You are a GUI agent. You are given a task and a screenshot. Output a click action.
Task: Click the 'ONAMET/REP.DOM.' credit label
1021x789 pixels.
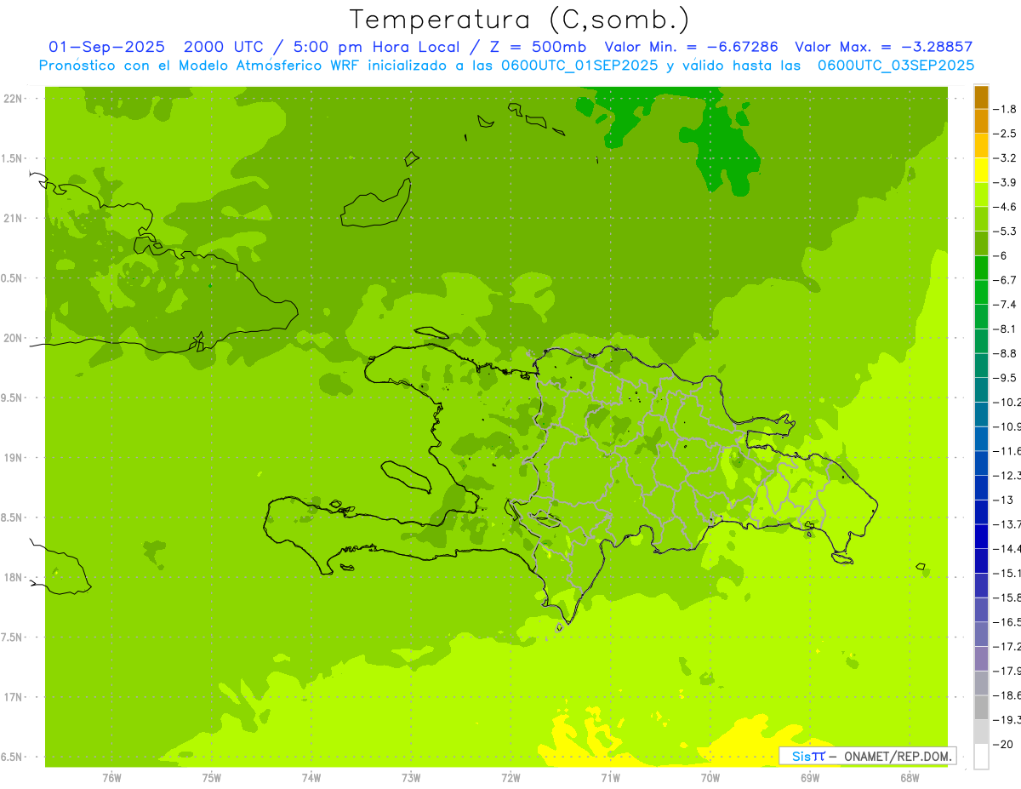[898, 756]
